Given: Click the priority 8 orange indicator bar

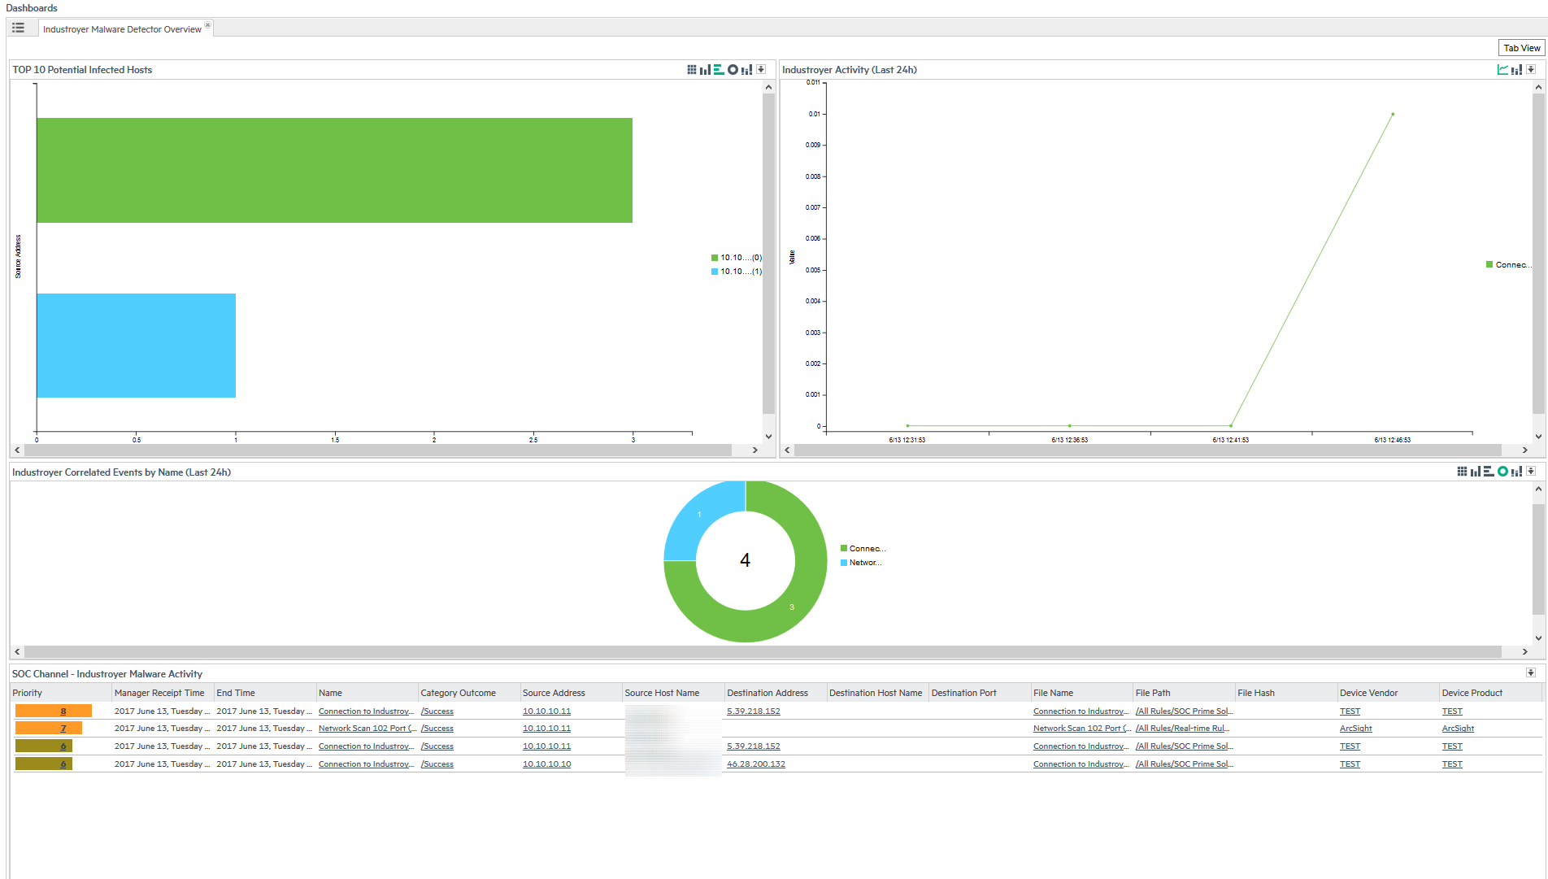Looking at the screenshot, I should point(54,711).
